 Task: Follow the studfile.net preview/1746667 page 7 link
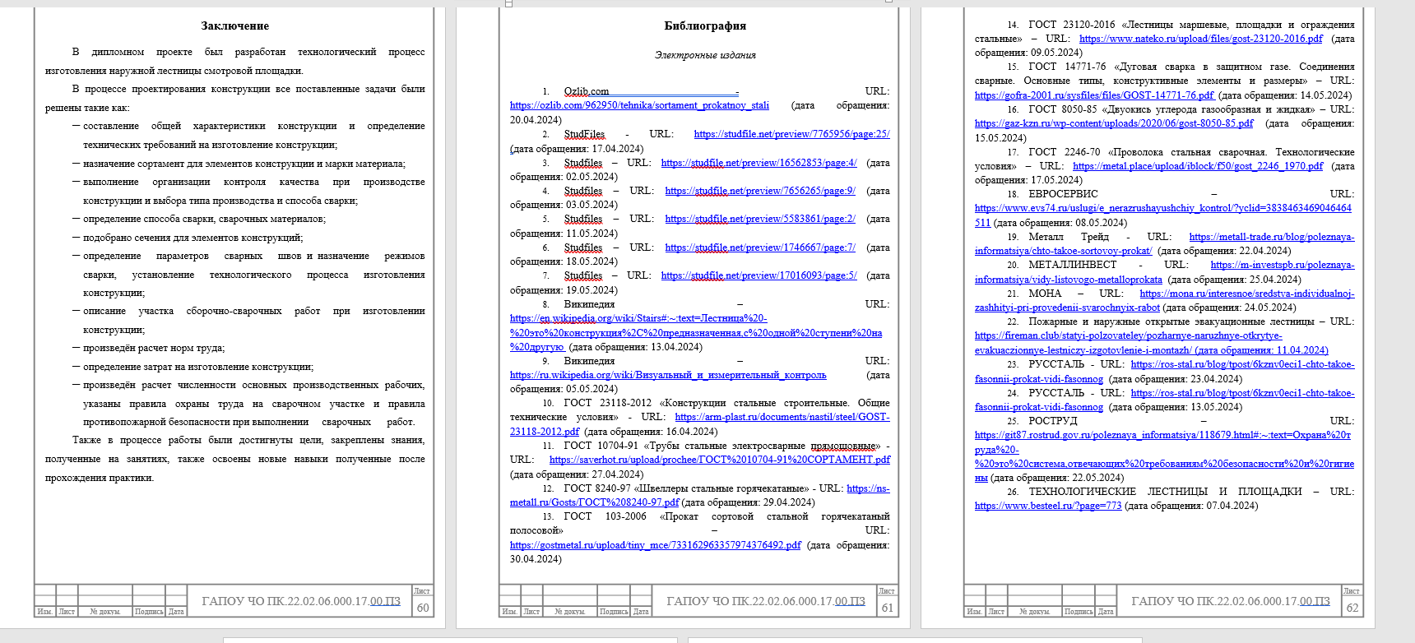759,247
